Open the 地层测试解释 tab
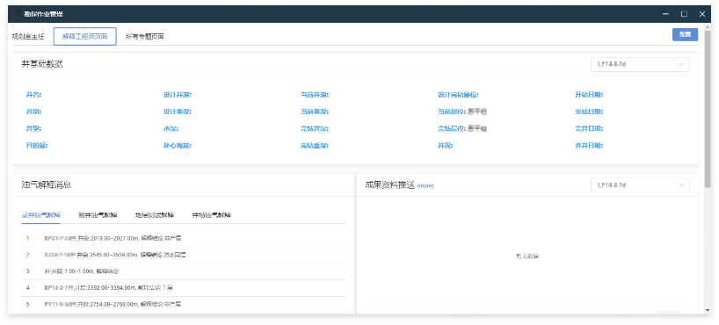This screenshot has width=719, height=325. coord(155,215)
